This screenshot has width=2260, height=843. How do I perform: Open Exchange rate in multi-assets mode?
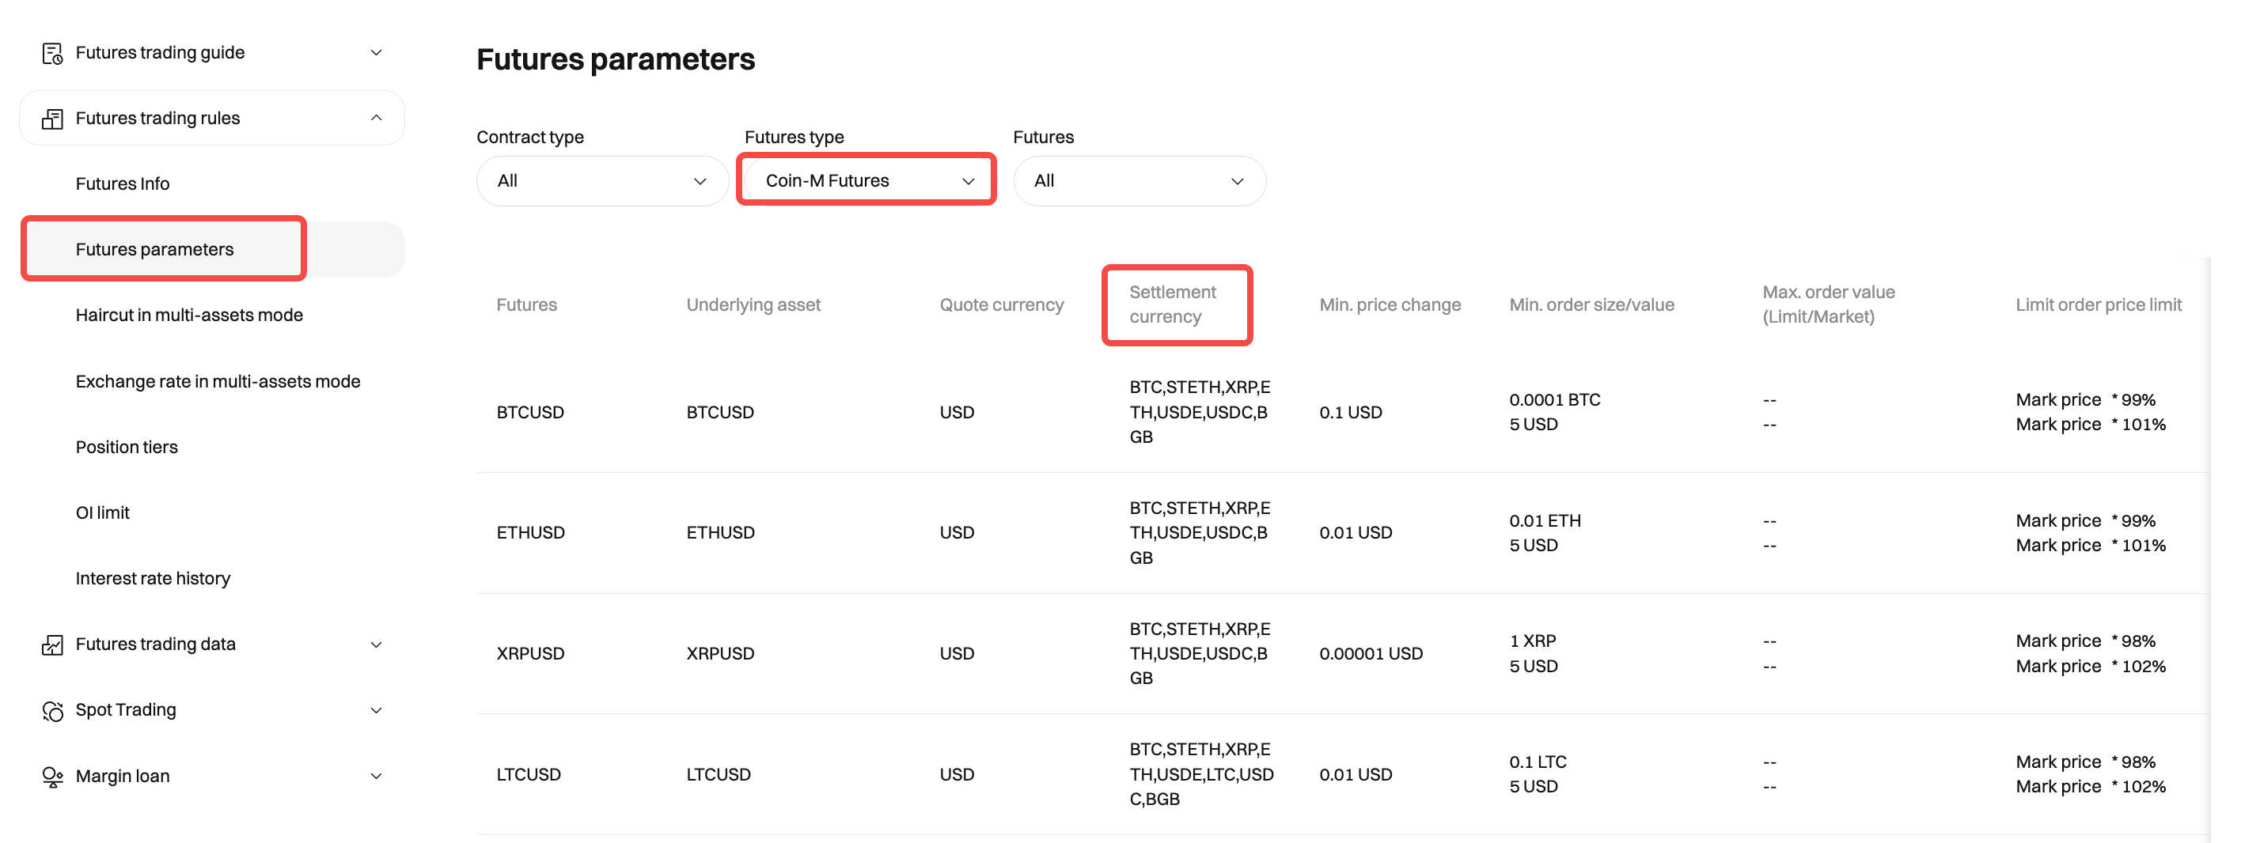[218, 382]
